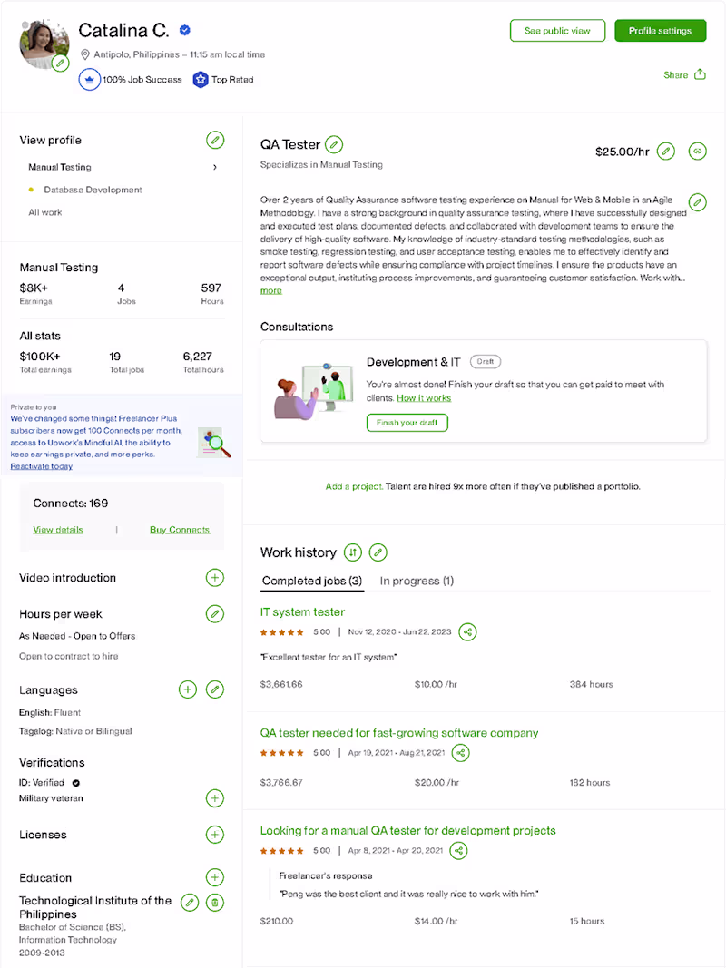
Task: Click the Finish your draft button
Action: pos(407,423)
